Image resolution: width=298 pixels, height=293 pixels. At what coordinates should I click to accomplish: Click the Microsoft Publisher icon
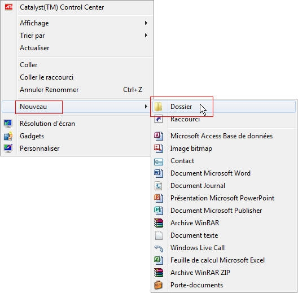pyautogui.click(x=159, y=211)
